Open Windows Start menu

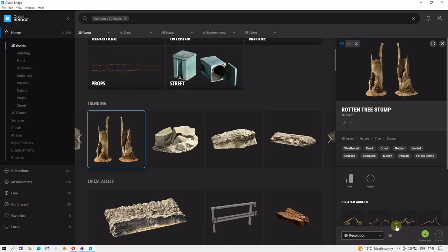coord(4,248)
